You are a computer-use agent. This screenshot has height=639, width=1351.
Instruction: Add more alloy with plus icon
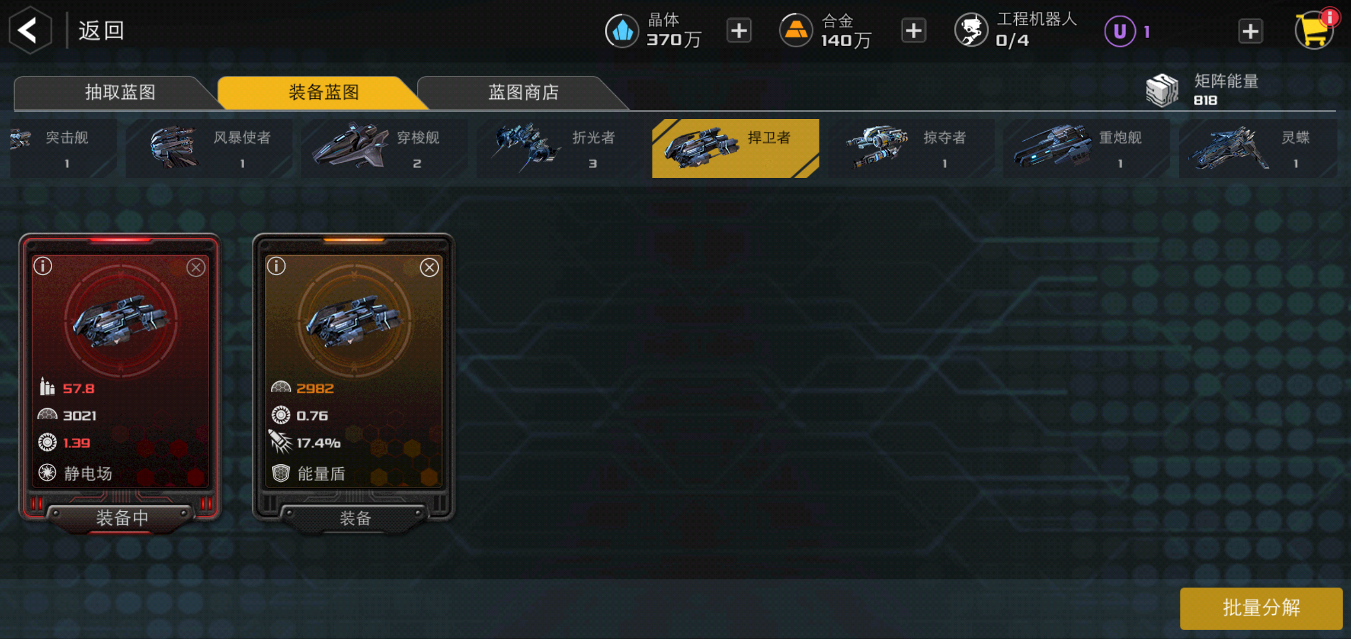pyautogui.click(x=914, y=31)
